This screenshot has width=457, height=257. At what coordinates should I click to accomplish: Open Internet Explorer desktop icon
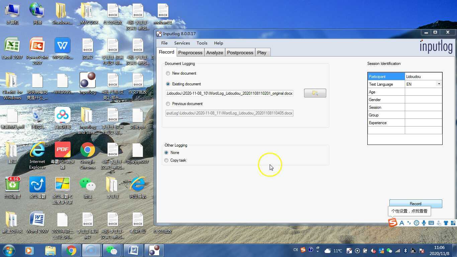(x=37, y=151)
